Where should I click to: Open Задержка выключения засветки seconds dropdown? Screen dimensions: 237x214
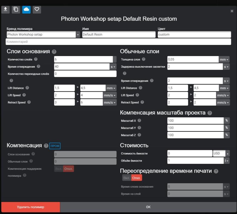pyautogui.click(x=226, y=67)
